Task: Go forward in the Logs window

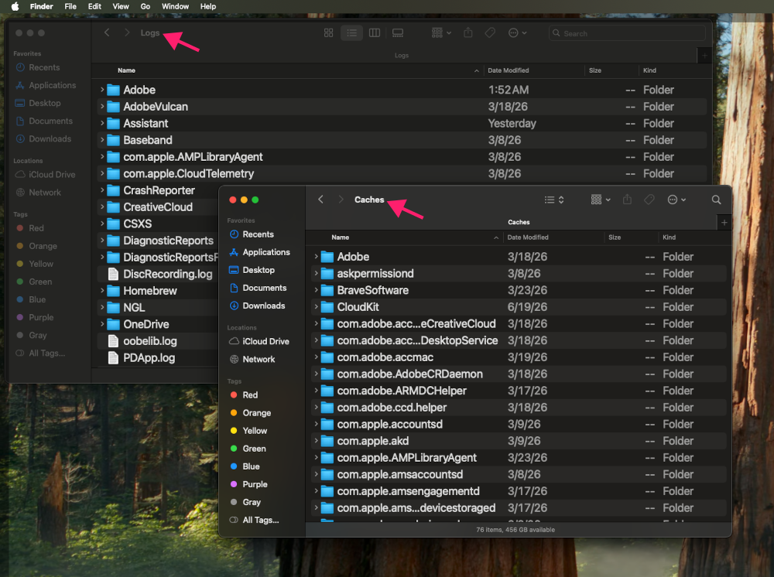Action: (127, 32)
